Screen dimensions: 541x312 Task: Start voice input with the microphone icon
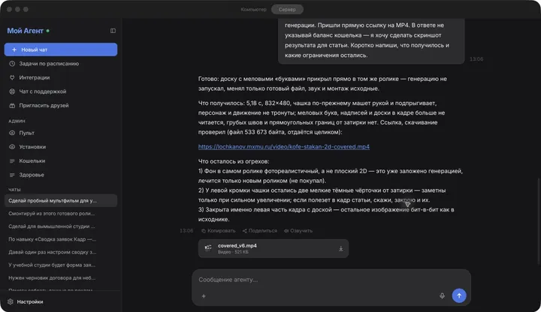pyautogui.click(x=442, y=295)
